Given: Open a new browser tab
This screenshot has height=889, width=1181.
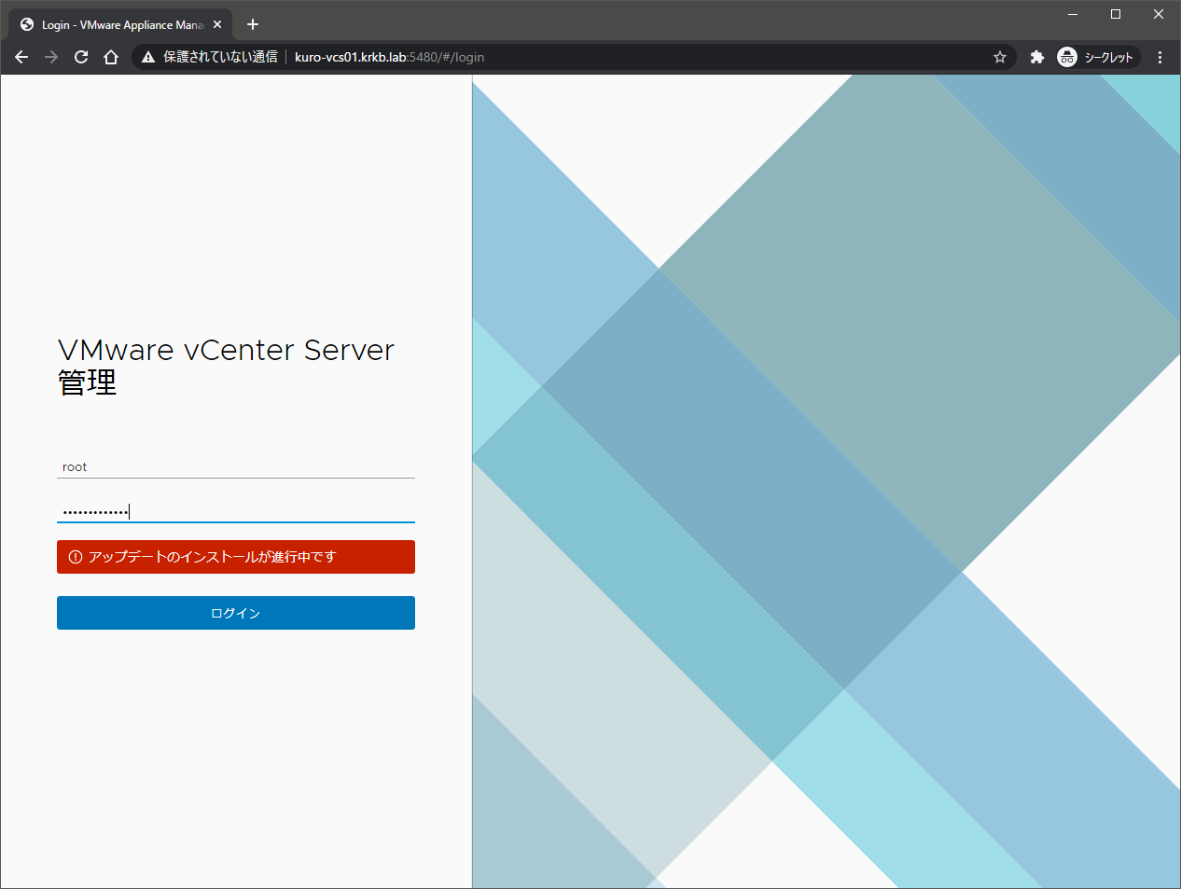Looking at the screenshot, I should tap(253, 24).
